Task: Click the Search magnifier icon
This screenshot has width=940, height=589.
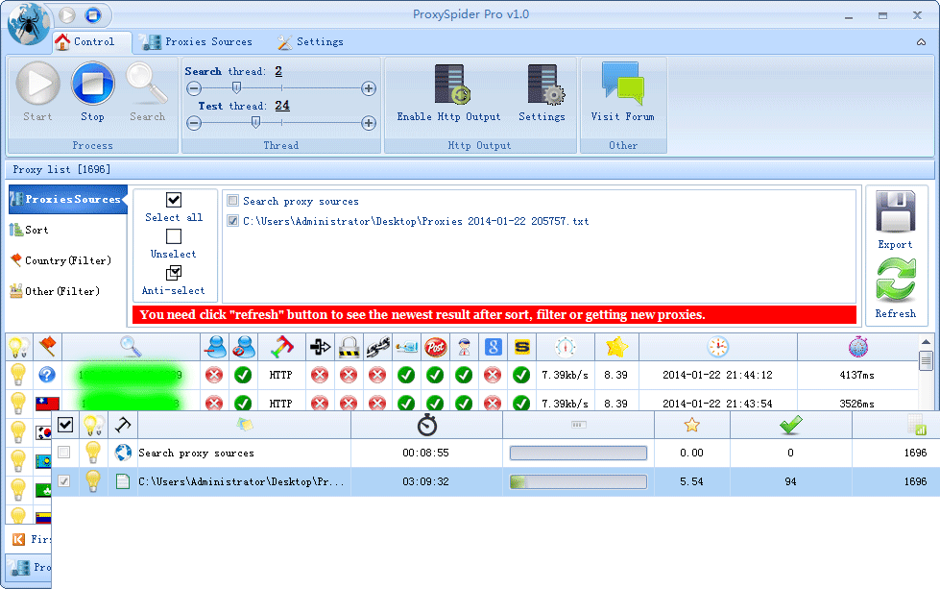Action: coord(147,85)
